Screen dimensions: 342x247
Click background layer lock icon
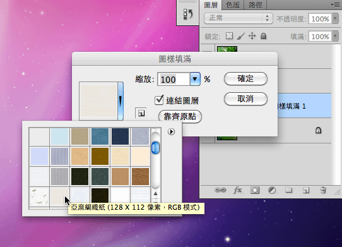pyautogui.click(x=318, y=130)
